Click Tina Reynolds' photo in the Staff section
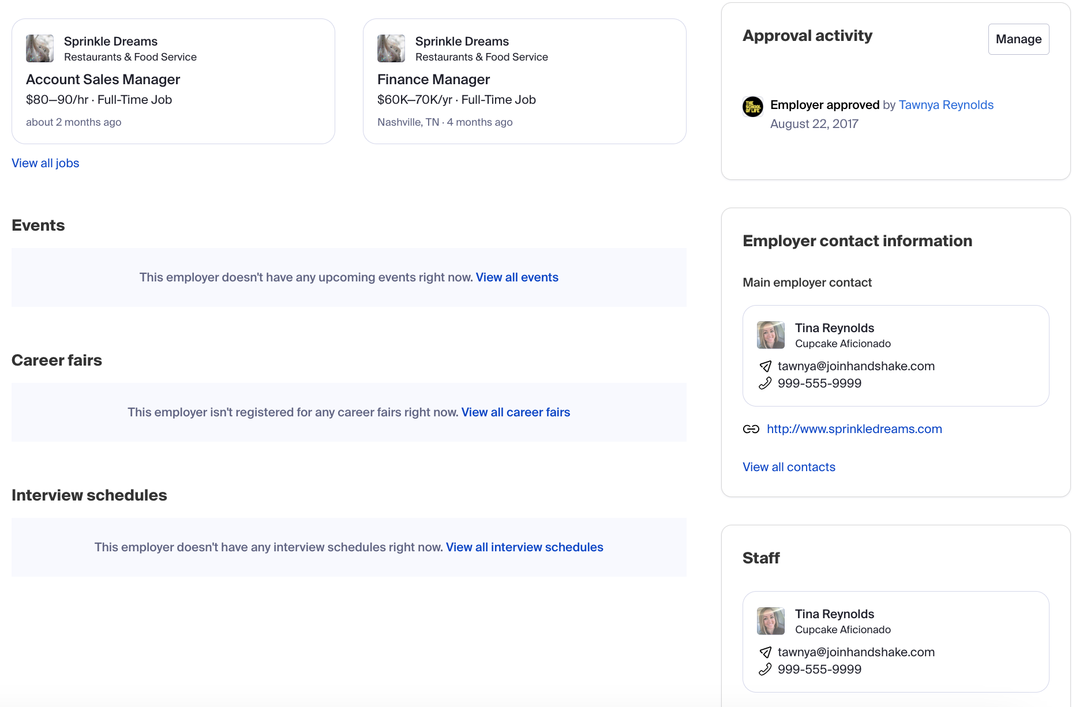This screenshot has height=707, width=1072. pos(771,621)
